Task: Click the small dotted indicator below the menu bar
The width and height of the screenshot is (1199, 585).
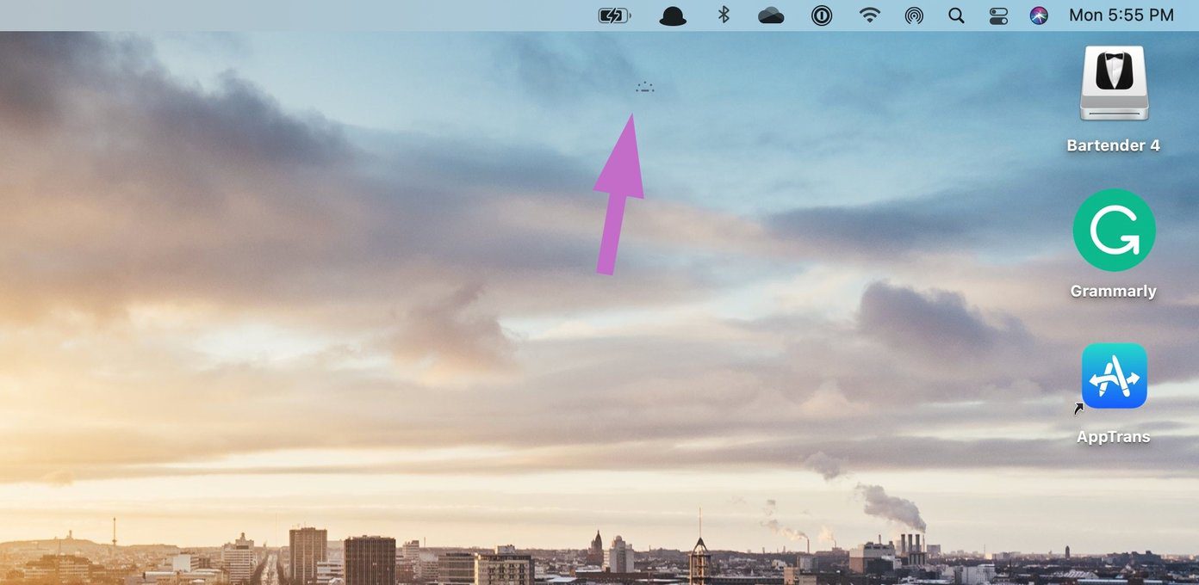Action: pos(645,87)
